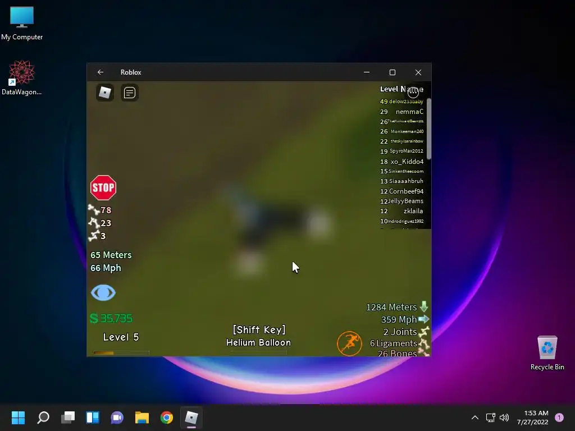
Task: Click the back arrow in Roblox title bar
Action: point(101,72)
